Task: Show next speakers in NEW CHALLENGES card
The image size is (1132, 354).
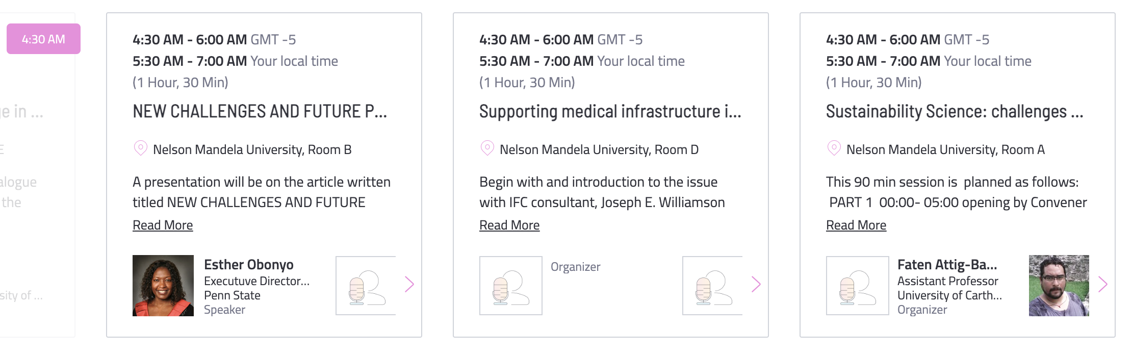Action: [x=409, y=284]
